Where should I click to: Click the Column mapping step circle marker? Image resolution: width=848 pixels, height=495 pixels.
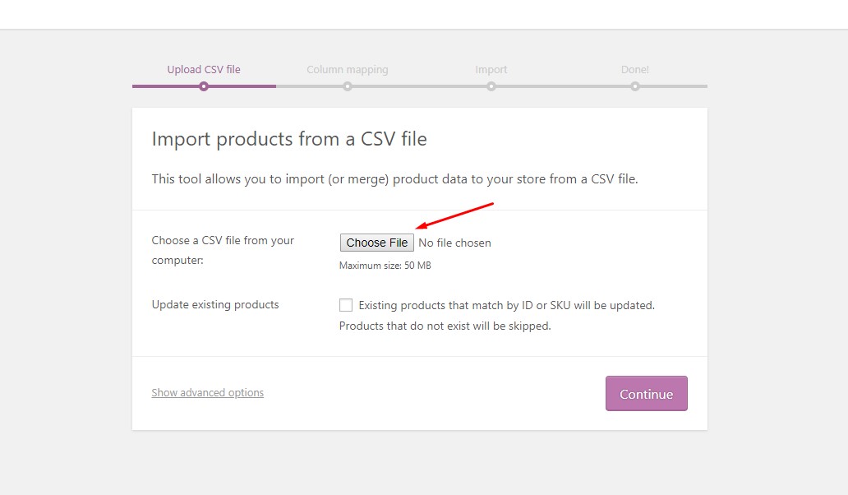(348, 86)
